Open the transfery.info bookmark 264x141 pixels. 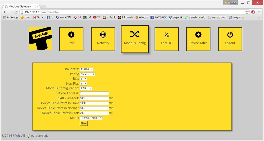tap(195, 17)
